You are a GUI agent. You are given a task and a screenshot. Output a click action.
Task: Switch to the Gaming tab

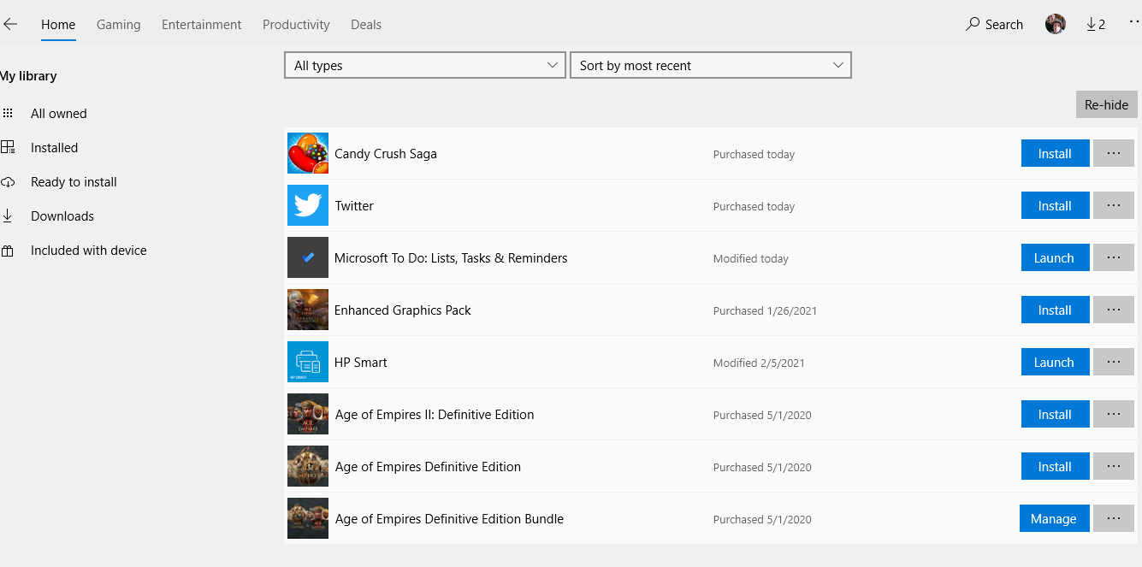point(118,24)
